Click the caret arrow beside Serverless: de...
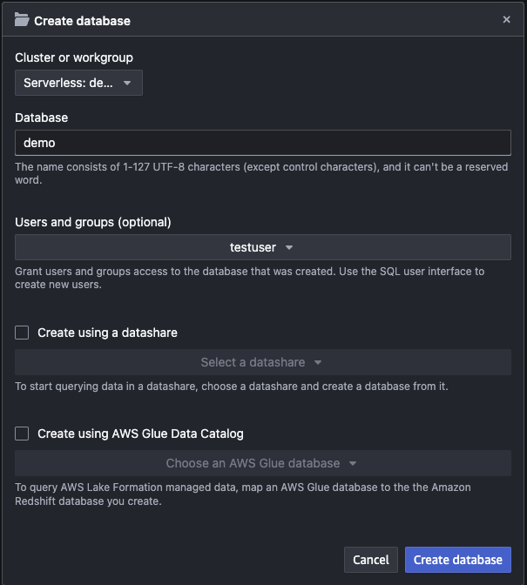527x585 pixels. 127,83
